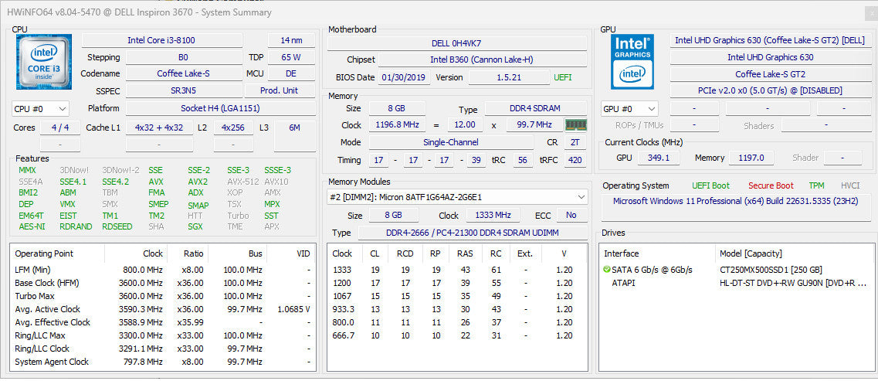
Task: Click the DDR4 SDRAM memory type field
Action: coord(536,109)
